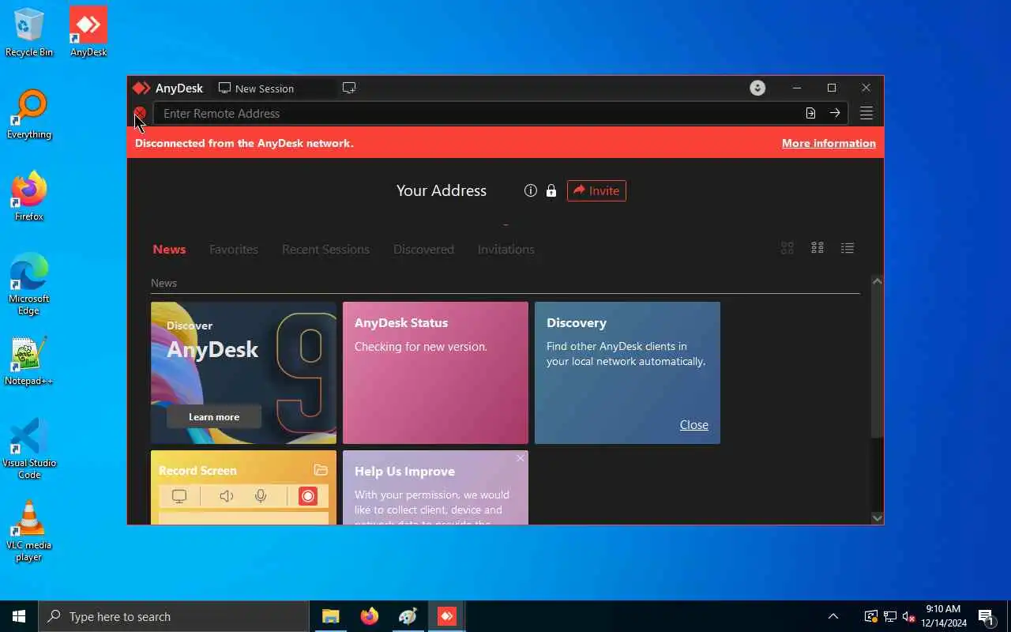Click the AnyDesk Status card
This screenshot has height=632, width=1011.
(x=435, y=373)
